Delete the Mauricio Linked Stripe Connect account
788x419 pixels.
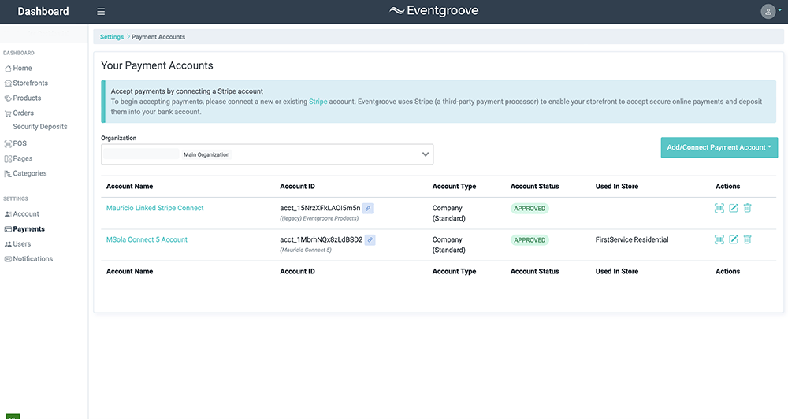click(x=747, y=208)
